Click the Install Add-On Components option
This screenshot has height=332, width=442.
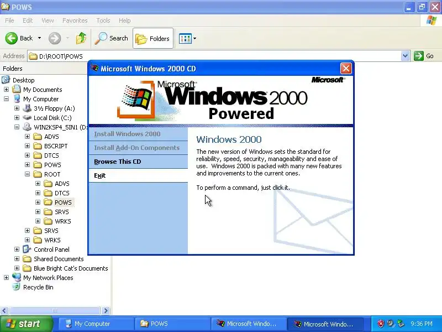[x=138, y=148]
